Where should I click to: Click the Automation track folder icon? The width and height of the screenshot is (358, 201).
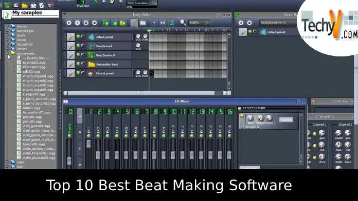92,65
